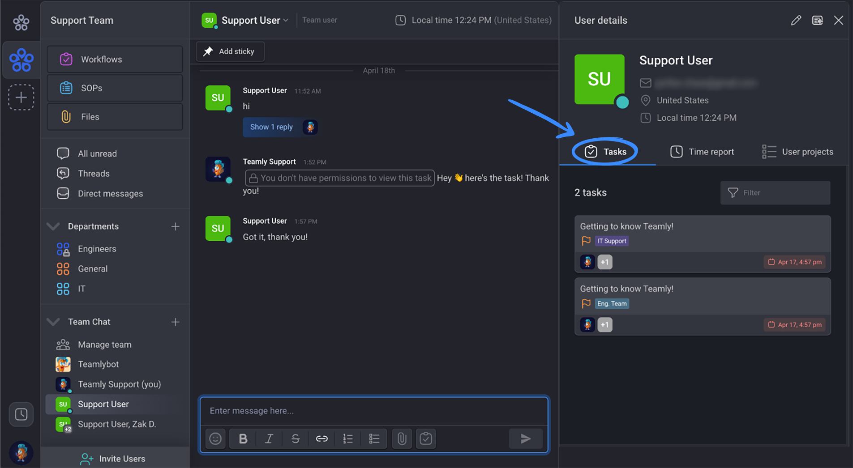
Task: Insert a link
Action: (x=321, y=438)
